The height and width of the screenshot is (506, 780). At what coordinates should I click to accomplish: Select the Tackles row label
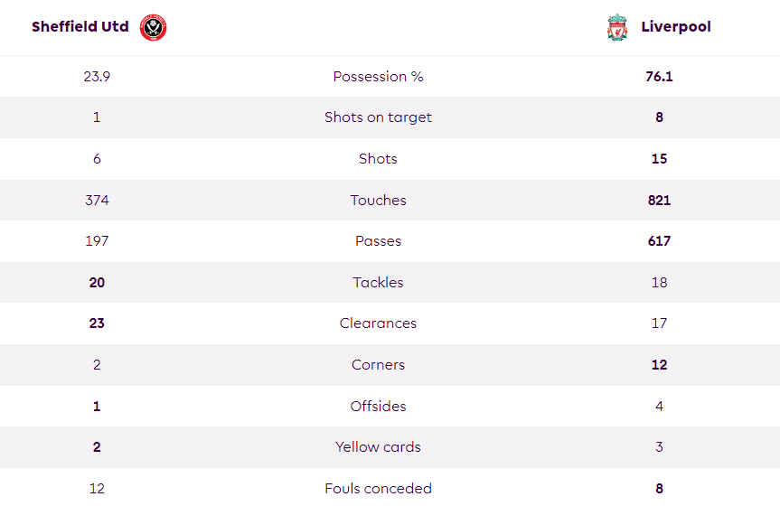(378, 283)
